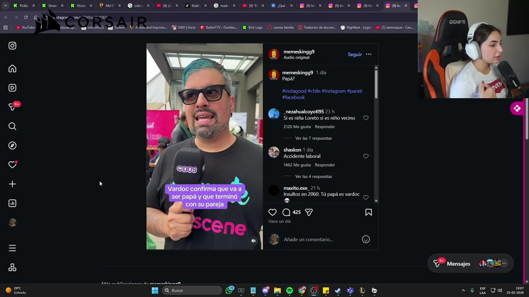This screenshot has width=529, height=297.
Task: Open the 'Kick Logo' bookmark
Action: tap(253, 28)
